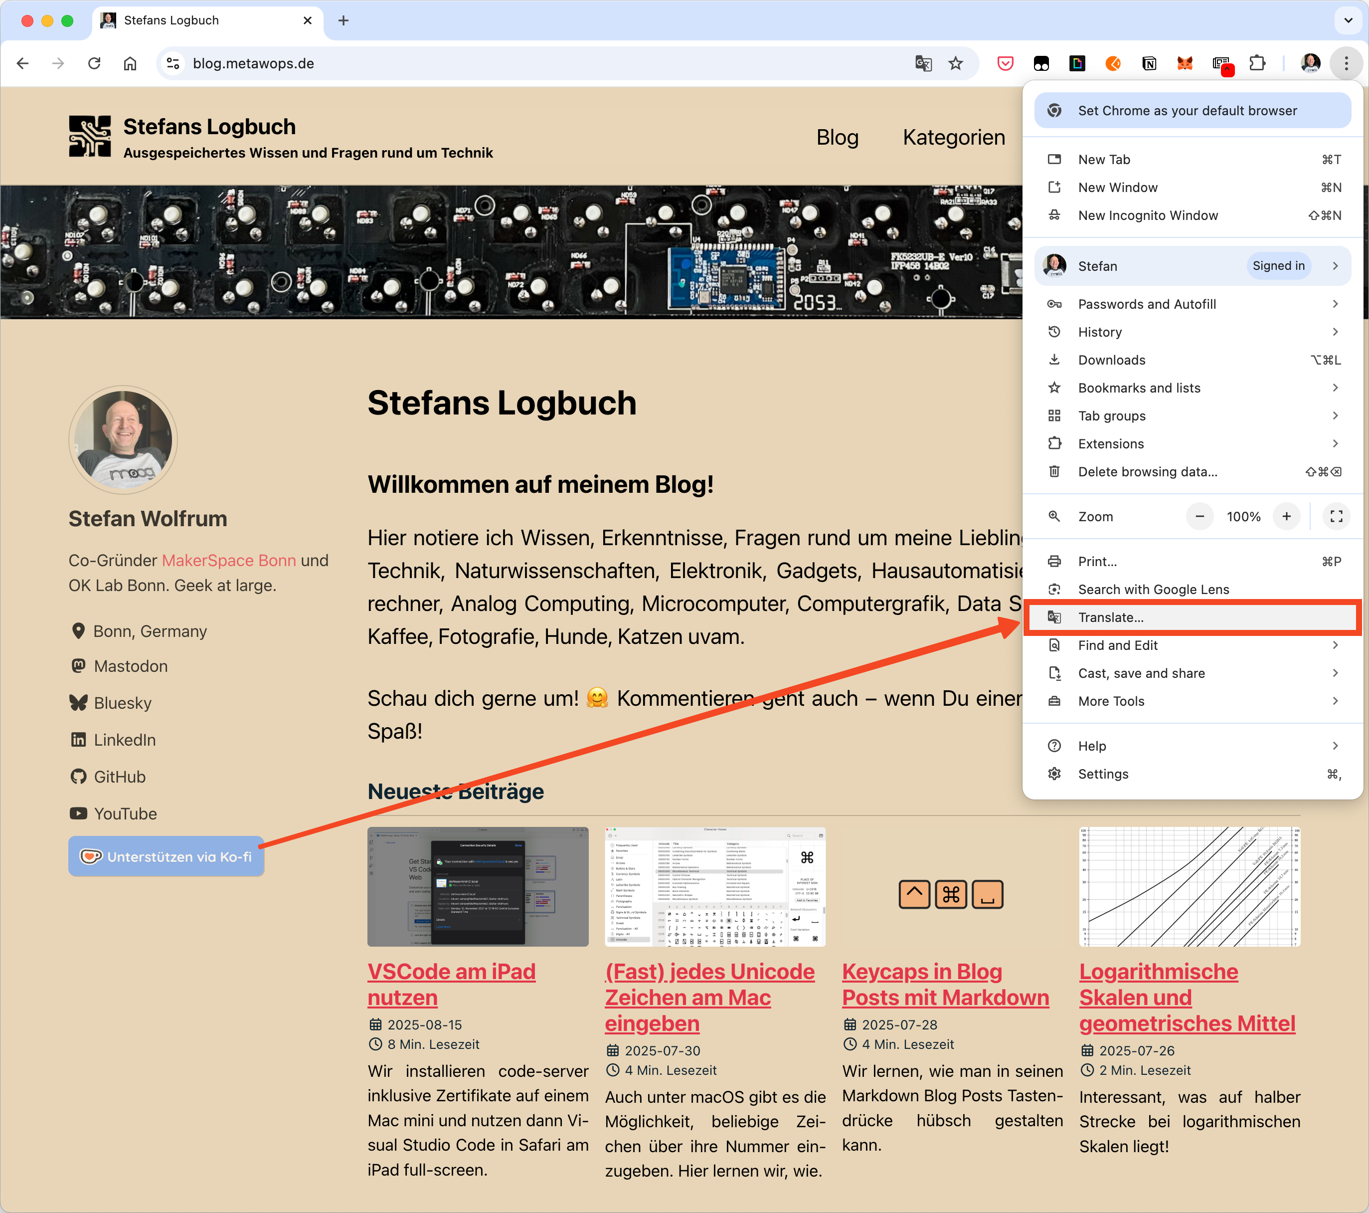Viewport: 1369px width, 1213px height.
Task: Expand the Help submenu
Action: [1192, 746]
